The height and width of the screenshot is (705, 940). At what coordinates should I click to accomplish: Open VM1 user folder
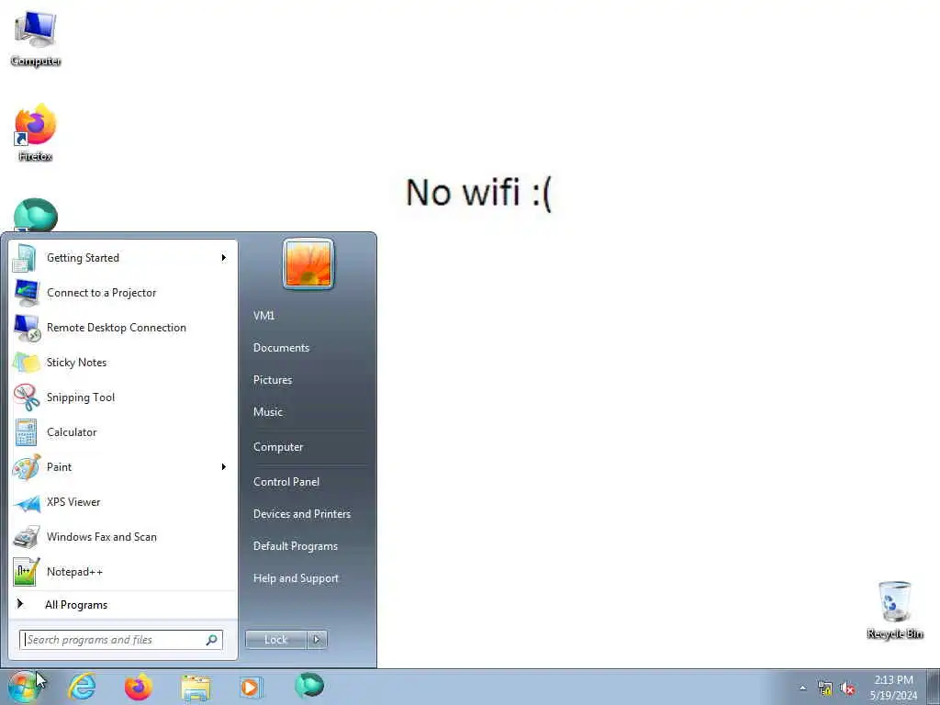coord(263,316)
